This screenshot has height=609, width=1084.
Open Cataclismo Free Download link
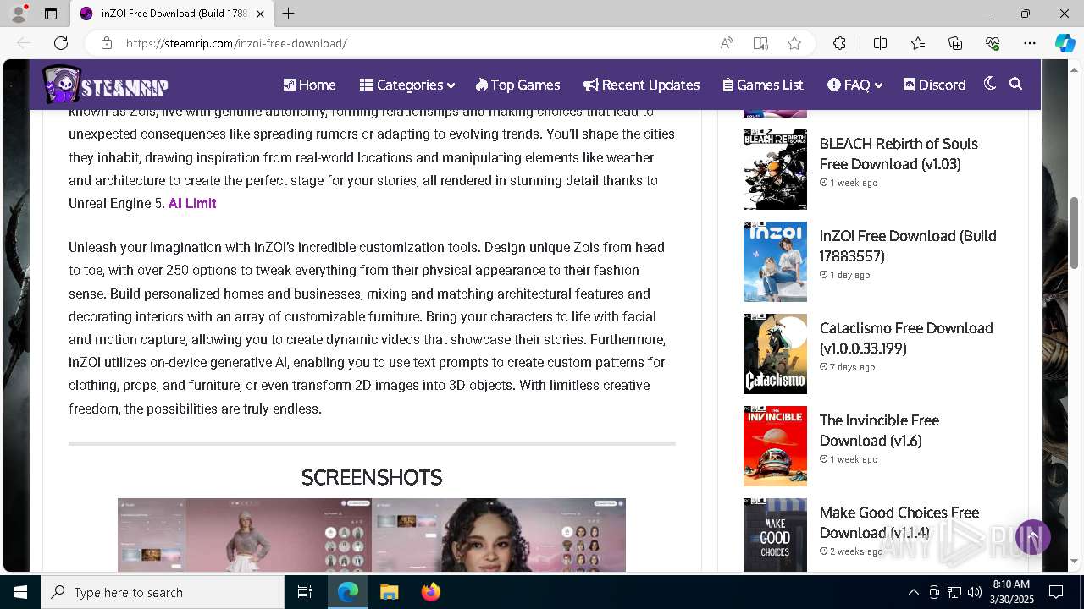coord(906,338)
